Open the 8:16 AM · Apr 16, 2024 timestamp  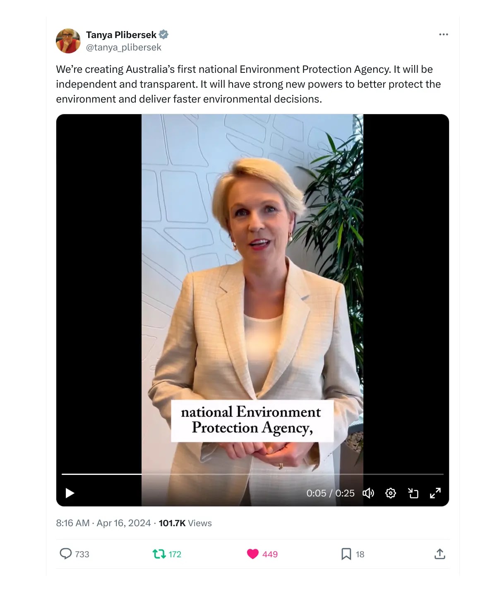[103, 523]
